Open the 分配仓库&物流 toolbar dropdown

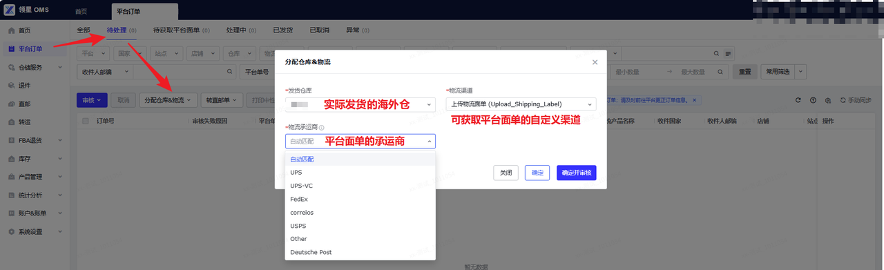tap(169, 100)
